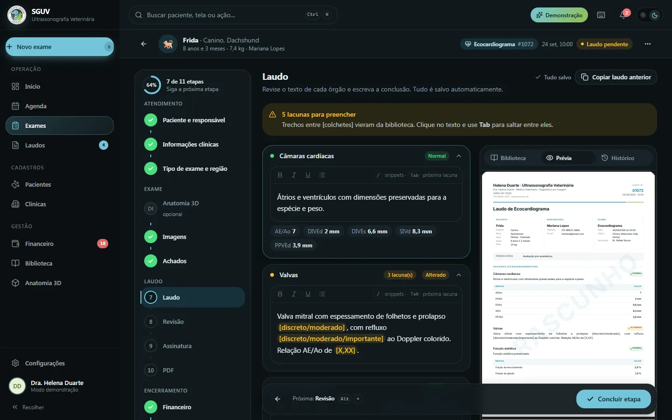Image resolution: width=672 pixels, height=420 pixels.
Task: Open the Início sidebar item
Action: pos(60,86)
